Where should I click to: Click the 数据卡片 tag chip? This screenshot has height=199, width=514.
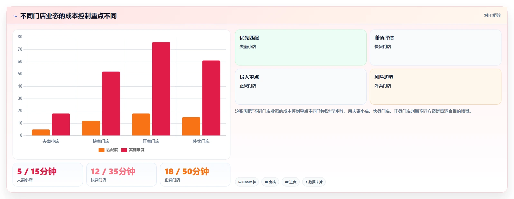click(x=314, y=182)
